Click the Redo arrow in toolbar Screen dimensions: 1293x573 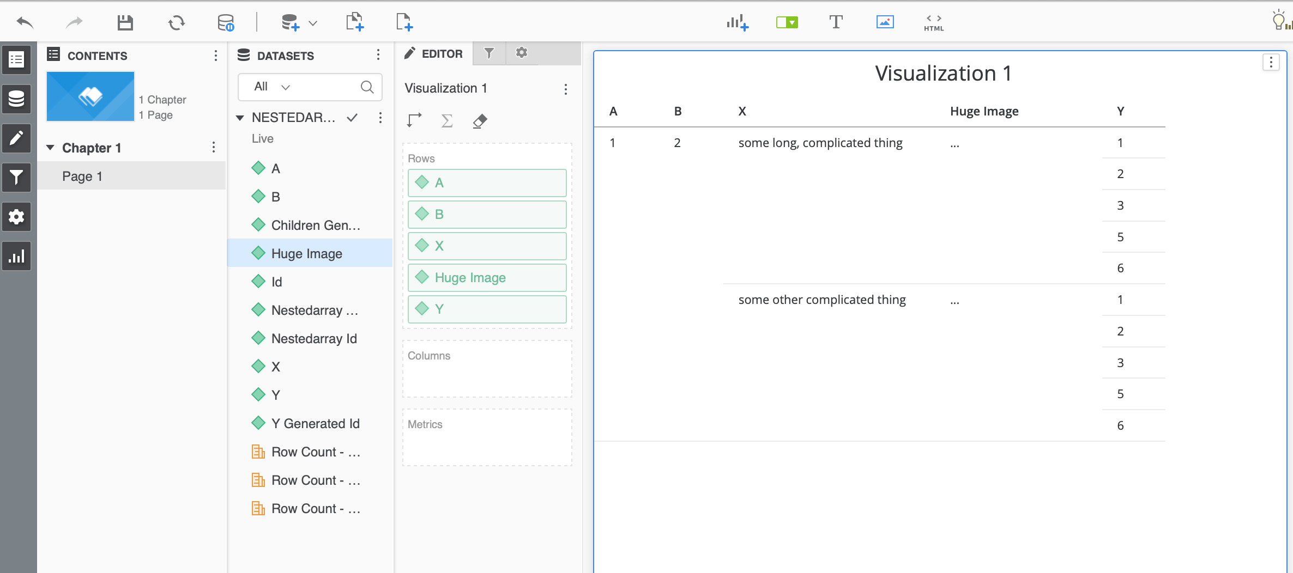pos(74,22)
